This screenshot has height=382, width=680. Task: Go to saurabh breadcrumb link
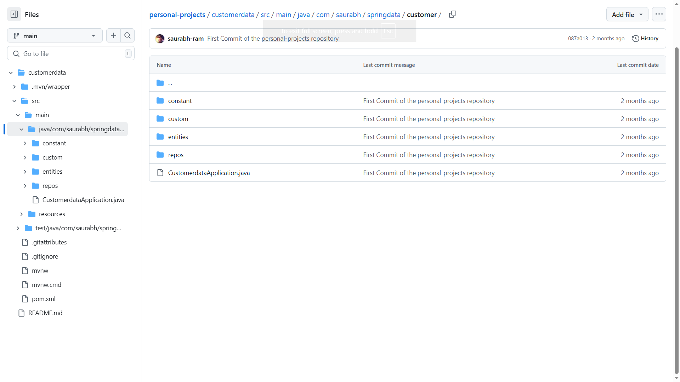(x=348, y=15)
